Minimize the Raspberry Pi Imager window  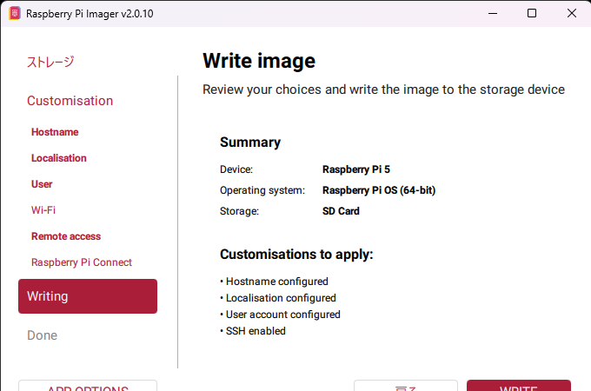(493, 14)
